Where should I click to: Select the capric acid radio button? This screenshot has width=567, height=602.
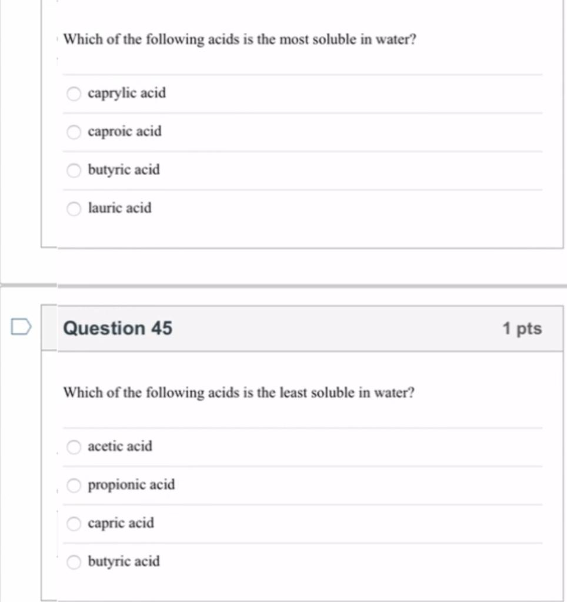tap(74, 523)
